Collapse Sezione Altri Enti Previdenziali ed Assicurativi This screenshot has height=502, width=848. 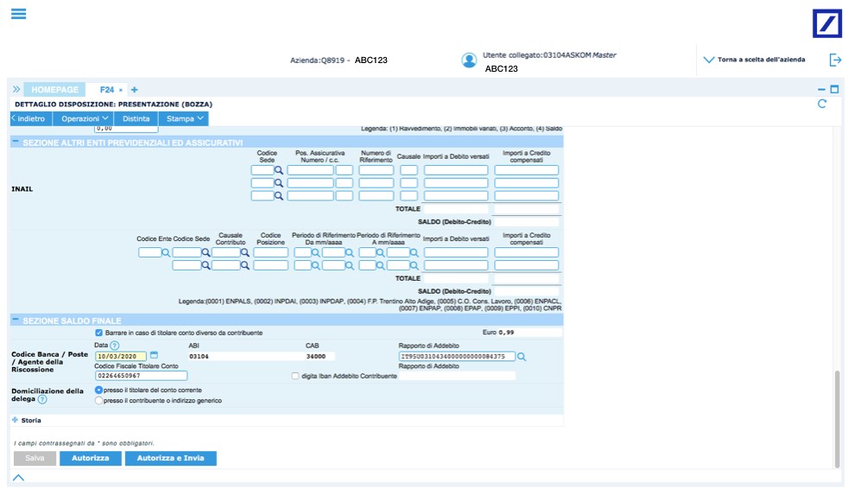[x=16, y=143]
